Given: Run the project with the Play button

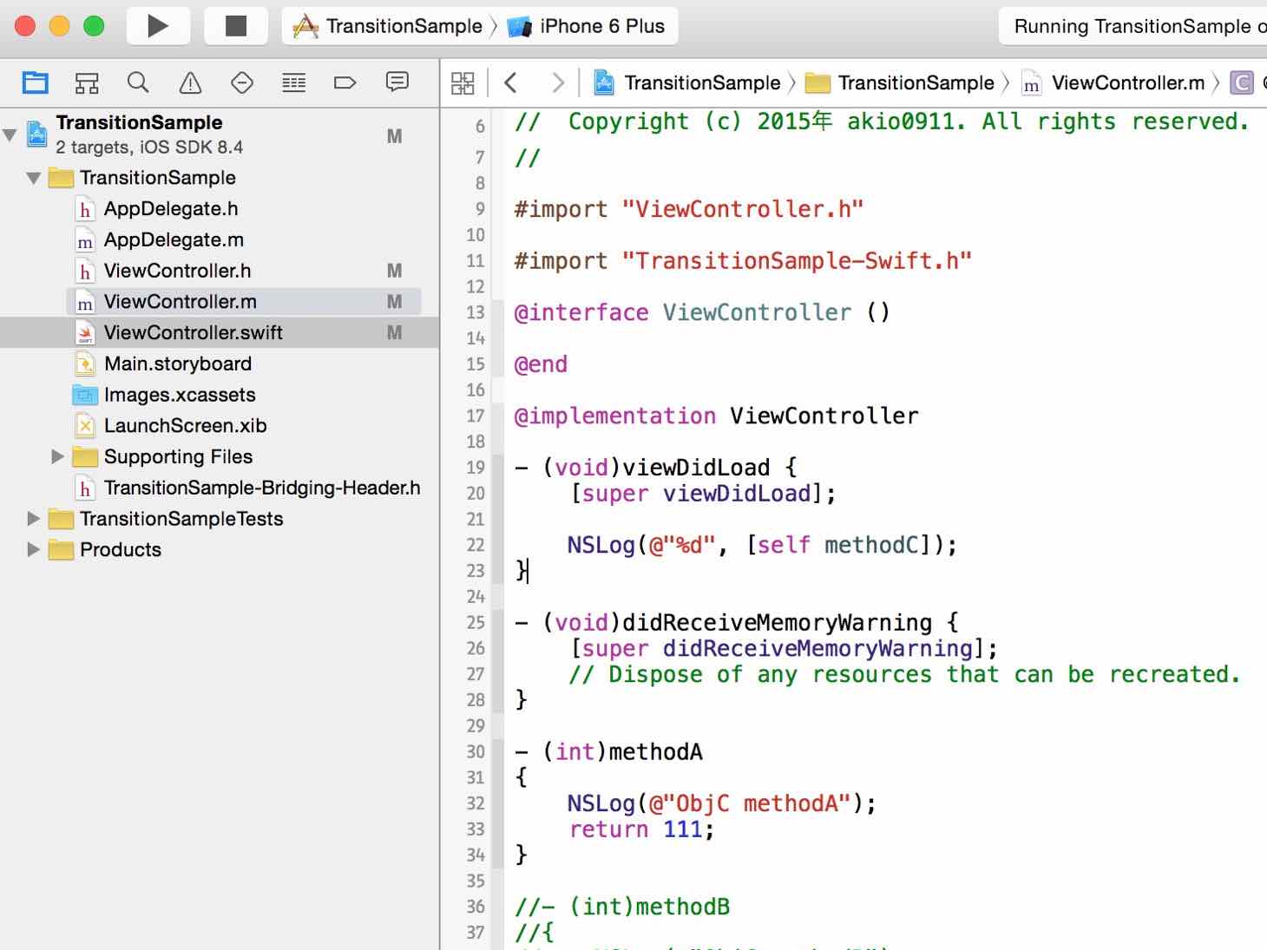Looking at the screenshot, I should [158, 26].
